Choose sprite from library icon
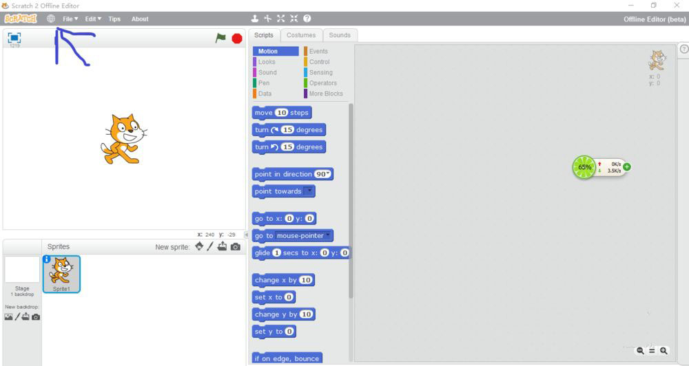 point(199,246)
